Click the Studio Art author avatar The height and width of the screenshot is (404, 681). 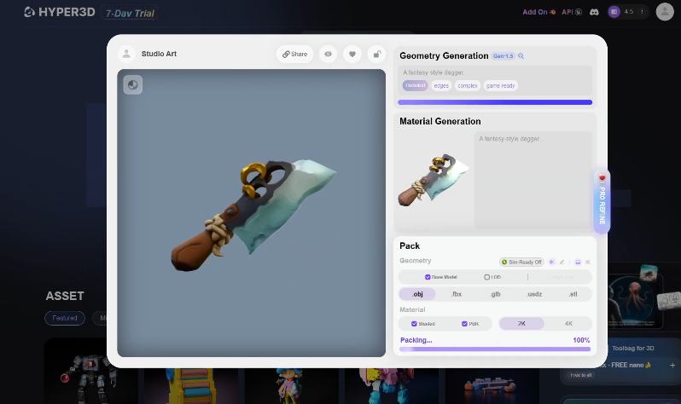click(126, 54)
